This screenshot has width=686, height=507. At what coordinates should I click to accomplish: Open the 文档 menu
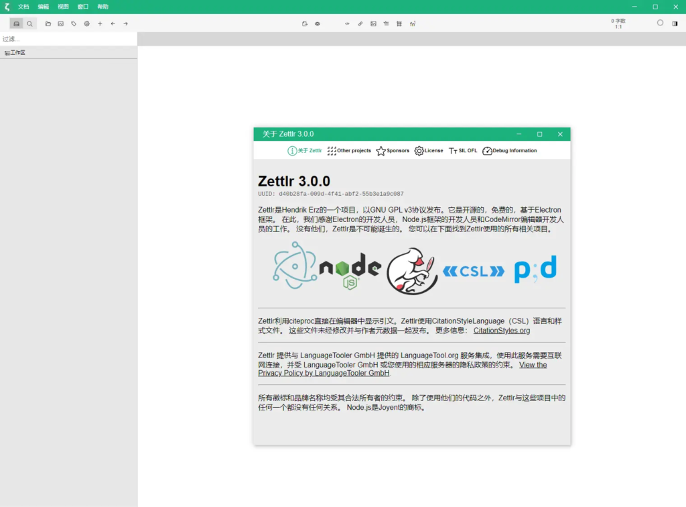tap(23, 7)
